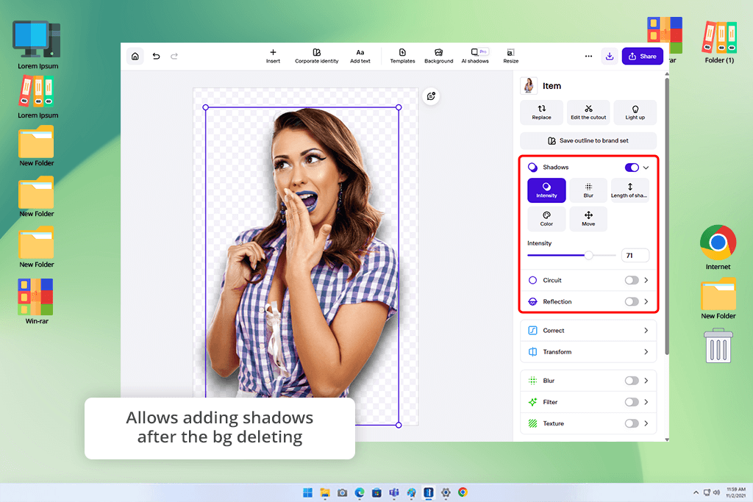
Task: Open Chrome from the taskbar
Action: coord(463,492)
